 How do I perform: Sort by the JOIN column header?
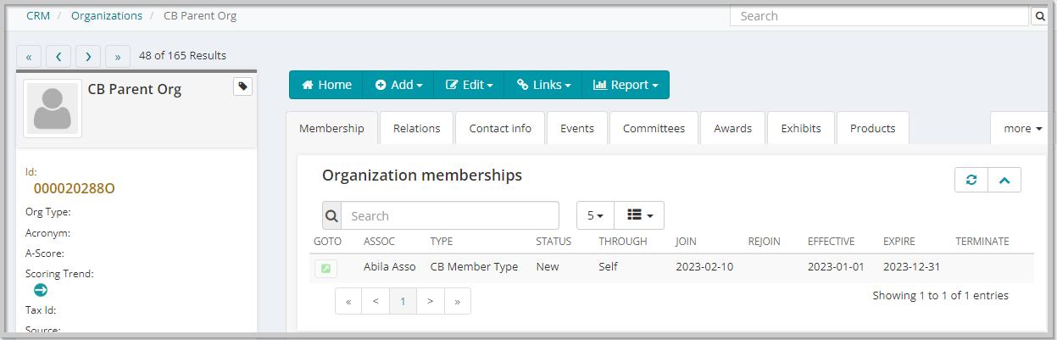(x=686, y=242)
